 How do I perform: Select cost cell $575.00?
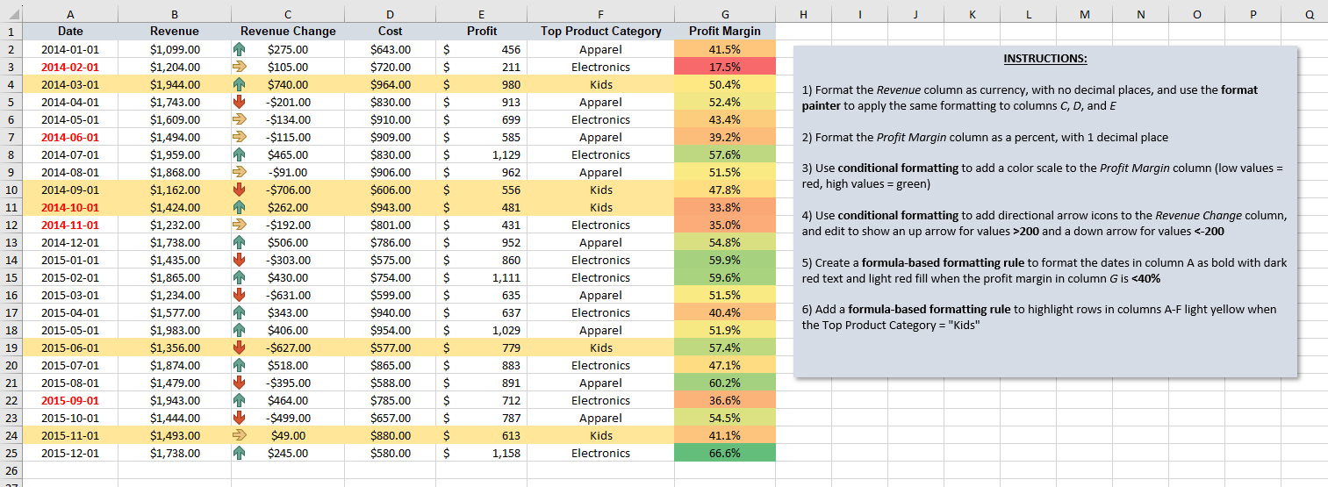pos(390,261)
